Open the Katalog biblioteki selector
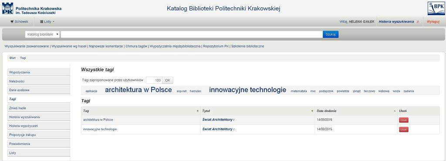This screenshot has width=446, height=161. pos(42,34)
